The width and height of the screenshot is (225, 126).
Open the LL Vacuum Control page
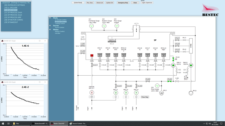coord(61,20)
